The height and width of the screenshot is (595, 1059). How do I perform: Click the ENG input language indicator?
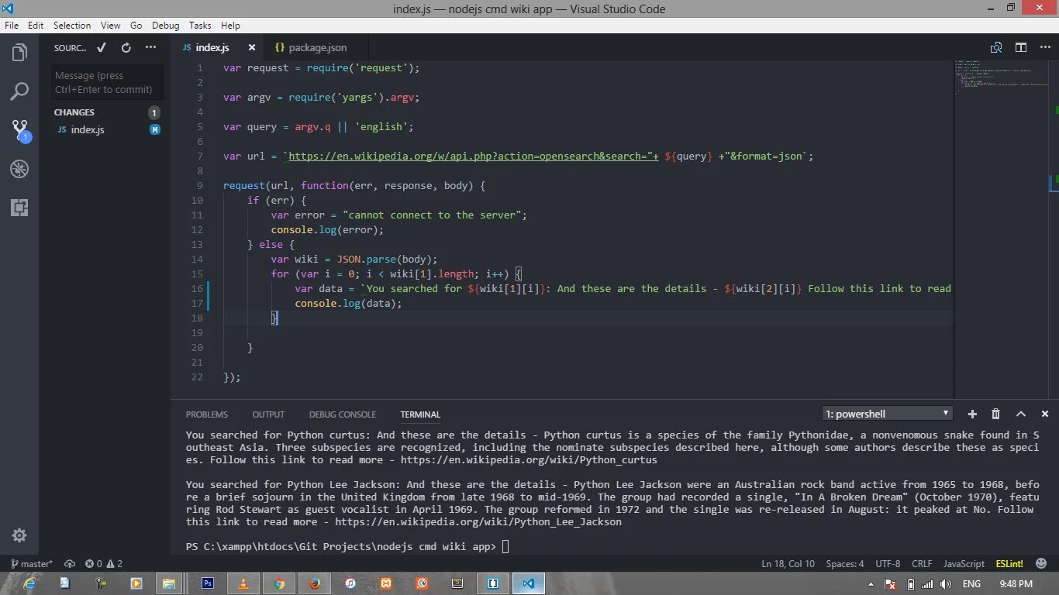pos(971,584)
